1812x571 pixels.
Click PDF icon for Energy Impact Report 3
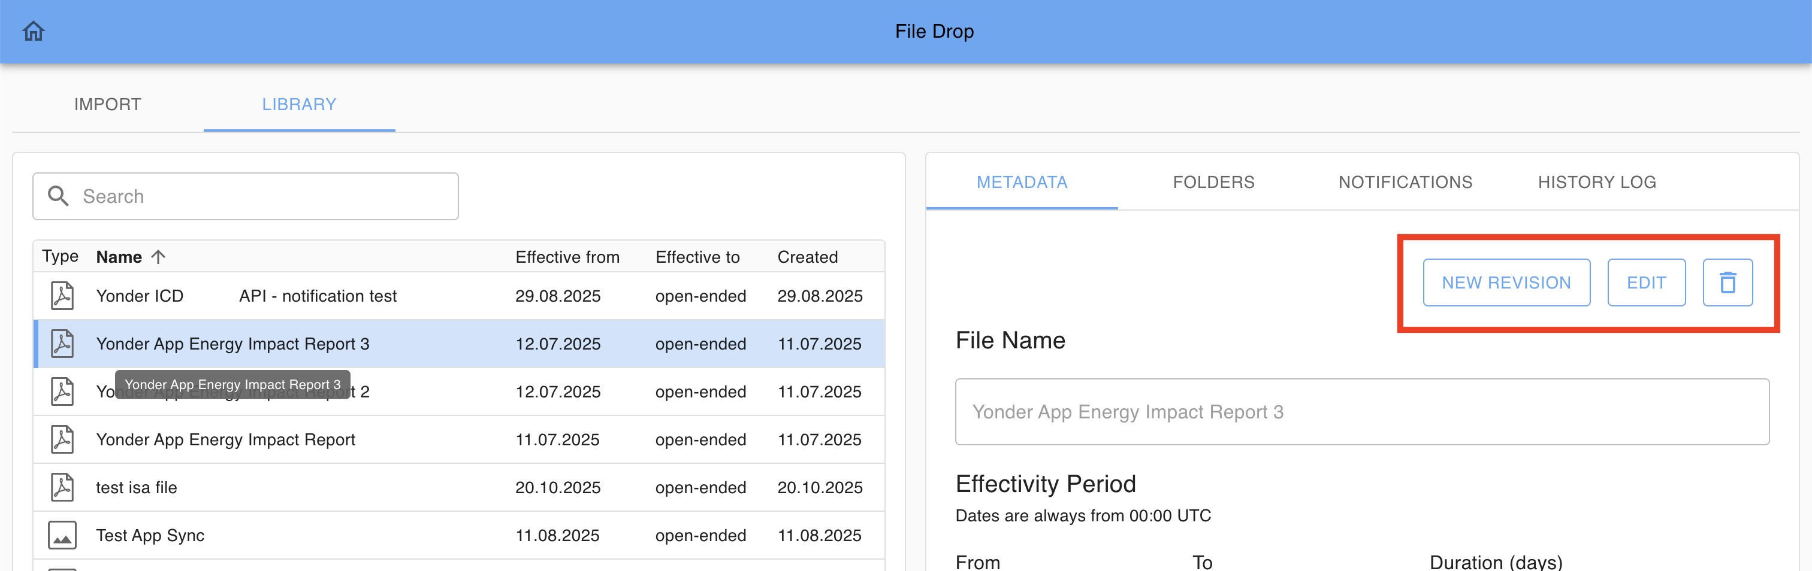point(62,344)
